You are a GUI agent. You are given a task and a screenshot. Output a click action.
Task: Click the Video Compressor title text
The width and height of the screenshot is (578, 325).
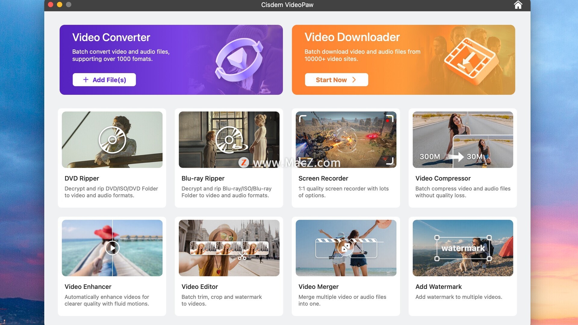coord(443,178)
